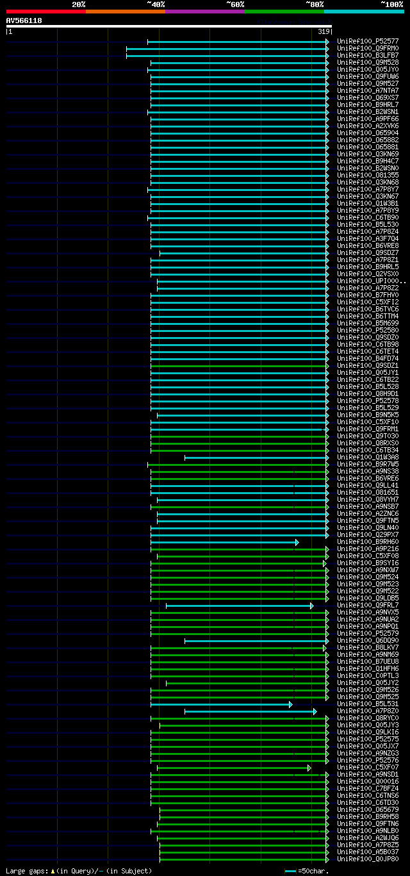Select label UniRef100_B7UEU8
The height and width of the screenshot is (876, 410).
coord(368,662)
